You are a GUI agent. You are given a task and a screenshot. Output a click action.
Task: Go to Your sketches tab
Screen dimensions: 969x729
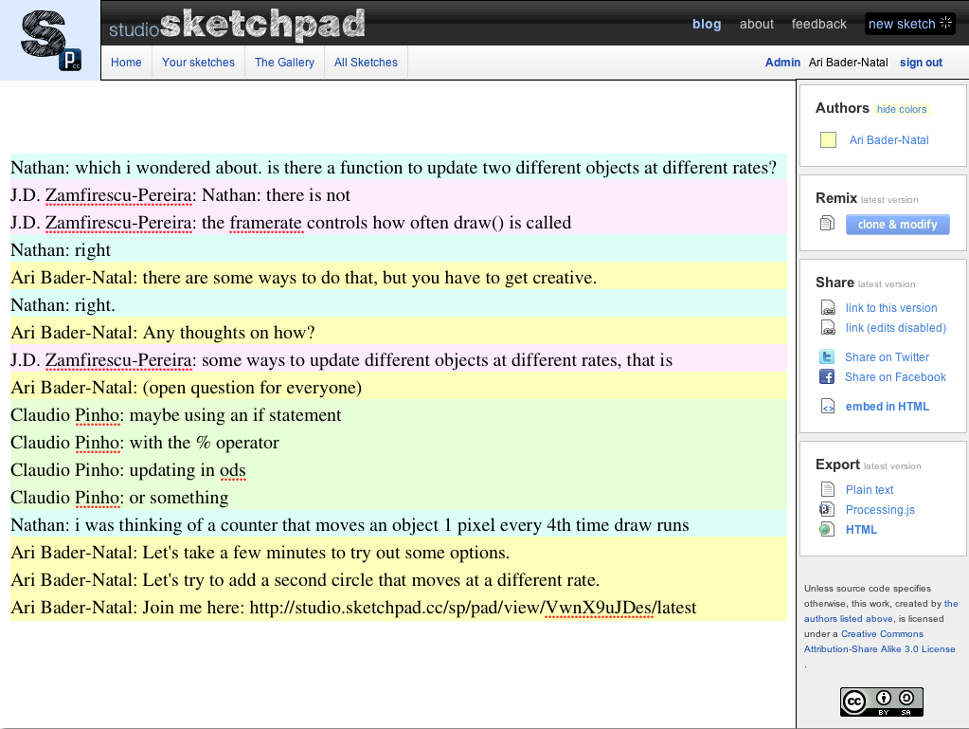coord(198,63)
